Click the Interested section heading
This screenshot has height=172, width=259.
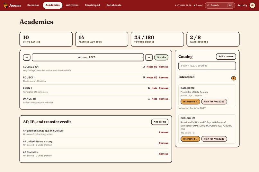coord(186,77)
